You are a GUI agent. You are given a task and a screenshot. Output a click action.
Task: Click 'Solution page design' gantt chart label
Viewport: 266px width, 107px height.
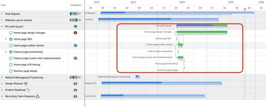[x=168, y=70]
